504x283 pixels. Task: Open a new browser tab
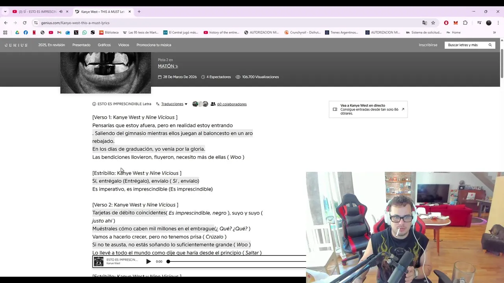coord(139,11)
